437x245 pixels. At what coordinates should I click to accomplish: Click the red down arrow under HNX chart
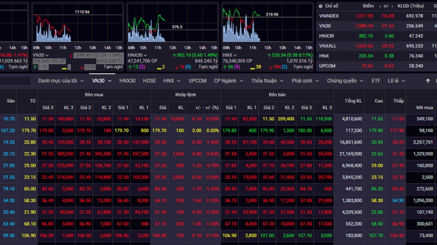click(271, 67)
